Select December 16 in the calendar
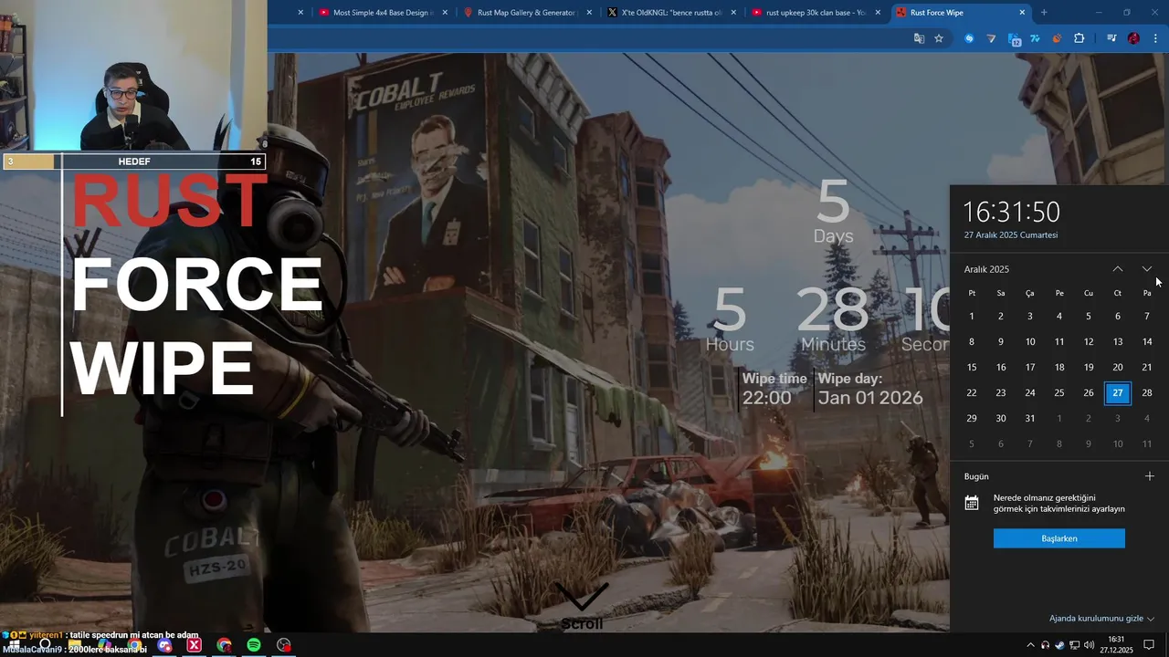The width and height of the screenshot is (1169, 657). 1001,367
